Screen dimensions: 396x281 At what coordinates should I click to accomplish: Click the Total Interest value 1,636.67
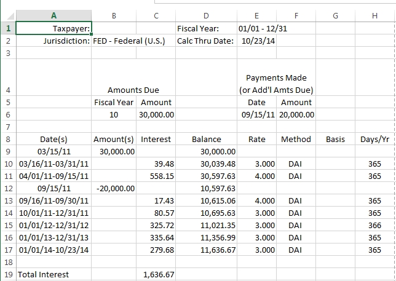[156, 274]
